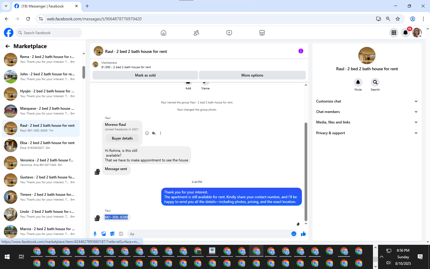Change the chat name via the Name button

point(205,85)
